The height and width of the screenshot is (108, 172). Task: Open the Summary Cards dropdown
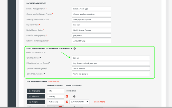click(79, 102)
